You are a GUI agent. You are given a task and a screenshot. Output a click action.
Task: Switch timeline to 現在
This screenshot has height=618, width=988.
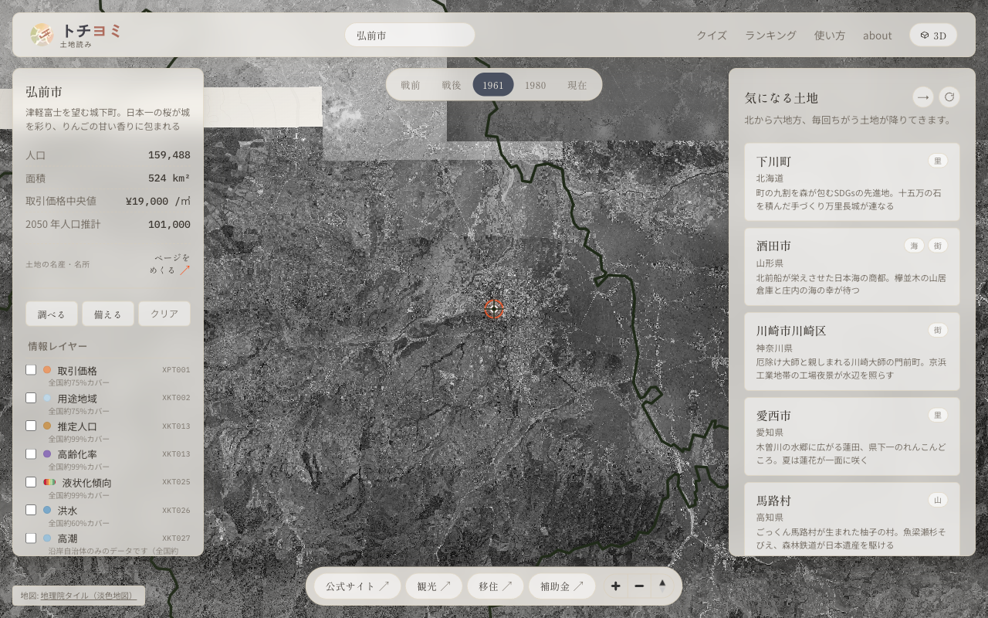coord(577,85)
